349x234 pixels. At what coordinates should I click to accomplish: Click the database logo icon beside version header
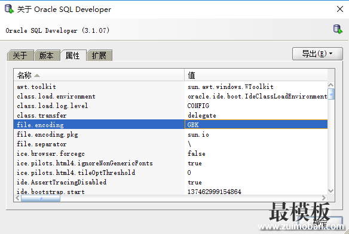click(338, 29)
